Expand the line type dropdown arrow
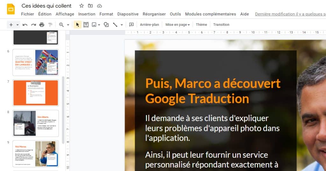 122,25
